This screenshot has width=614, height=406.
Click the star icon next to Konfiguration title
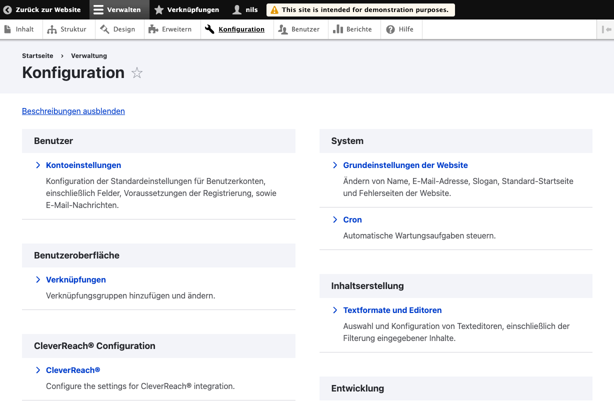[137, 73]
